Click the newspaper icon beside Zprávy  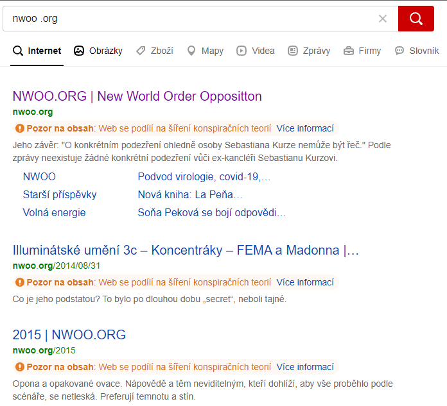pos(292,51)
